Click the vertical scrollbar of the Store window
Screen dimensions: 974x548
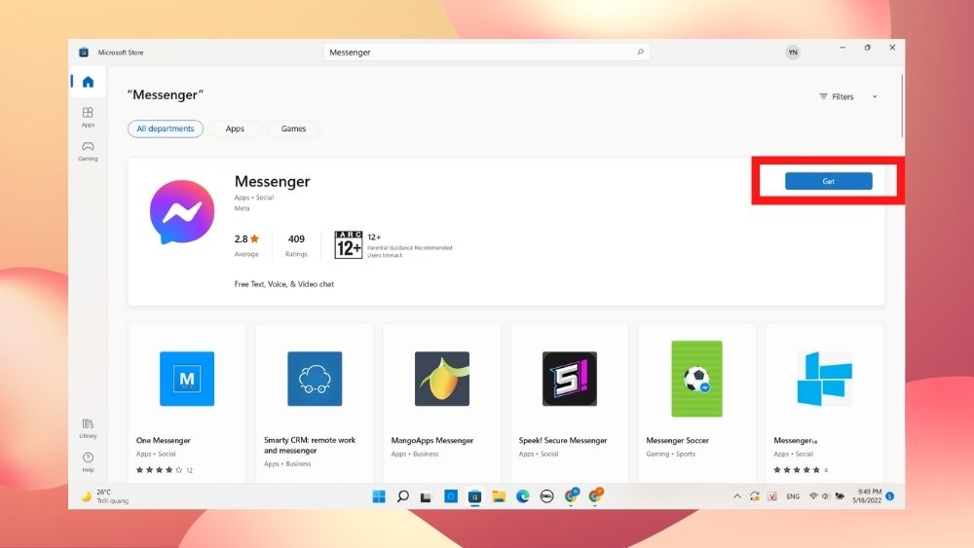(x=901, y=107)
